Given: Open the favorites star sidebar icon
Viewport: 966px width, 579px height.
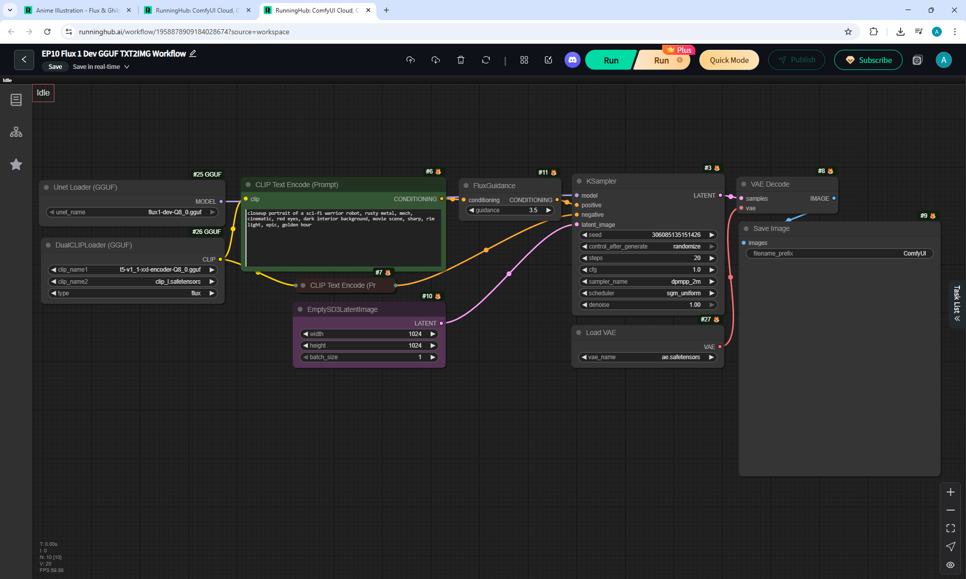Looking at the screenshot, I should 16,164.
